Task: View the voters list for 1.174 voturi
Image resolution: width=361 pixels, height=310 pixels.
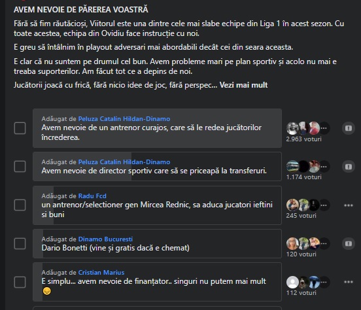Action: pos(303,177)
